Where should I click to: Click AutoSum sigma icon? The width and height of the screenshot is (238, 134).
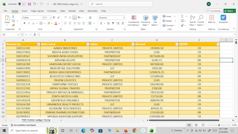(182, 16)
